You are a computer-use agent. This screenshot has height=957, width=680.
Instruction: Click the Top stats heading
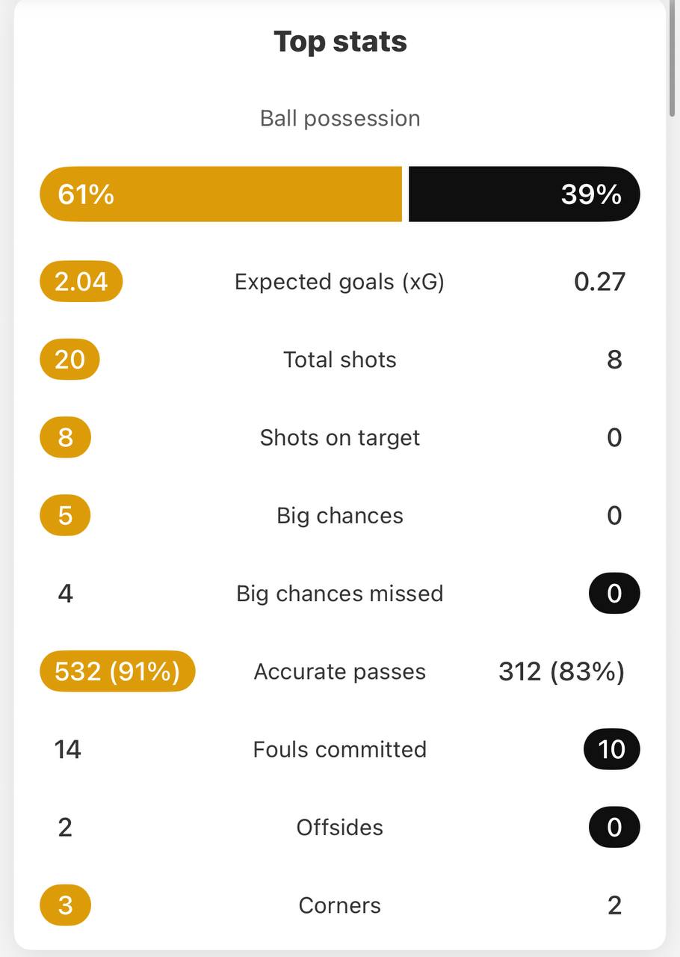(340, 42)
